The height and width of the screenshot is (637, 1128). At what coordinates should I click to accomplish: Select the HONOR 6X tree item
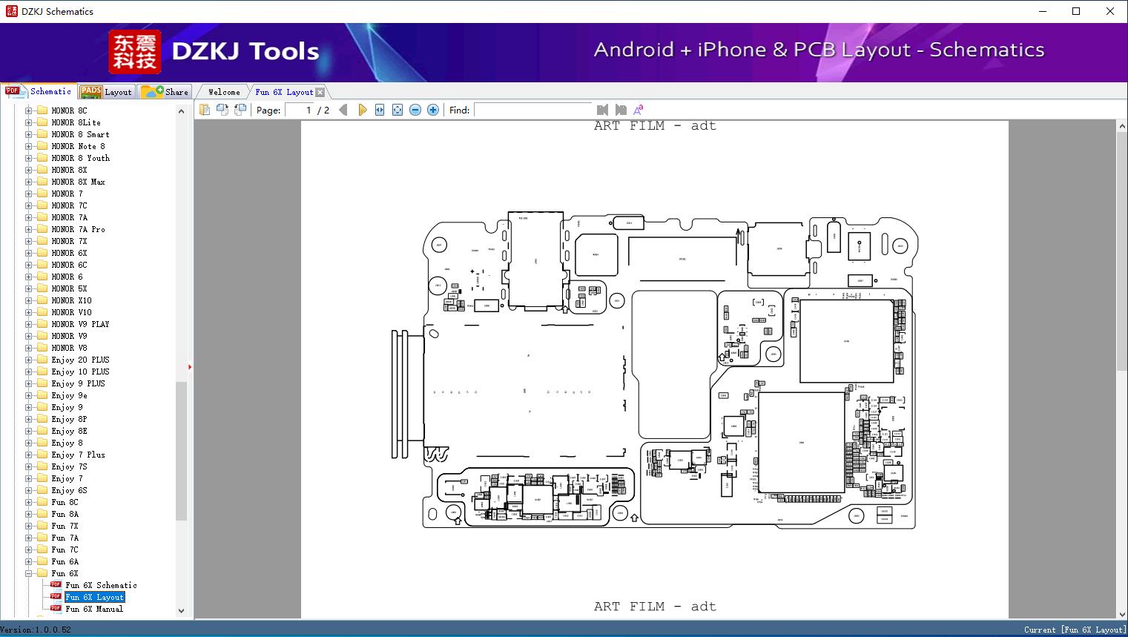tap(69, 253)
